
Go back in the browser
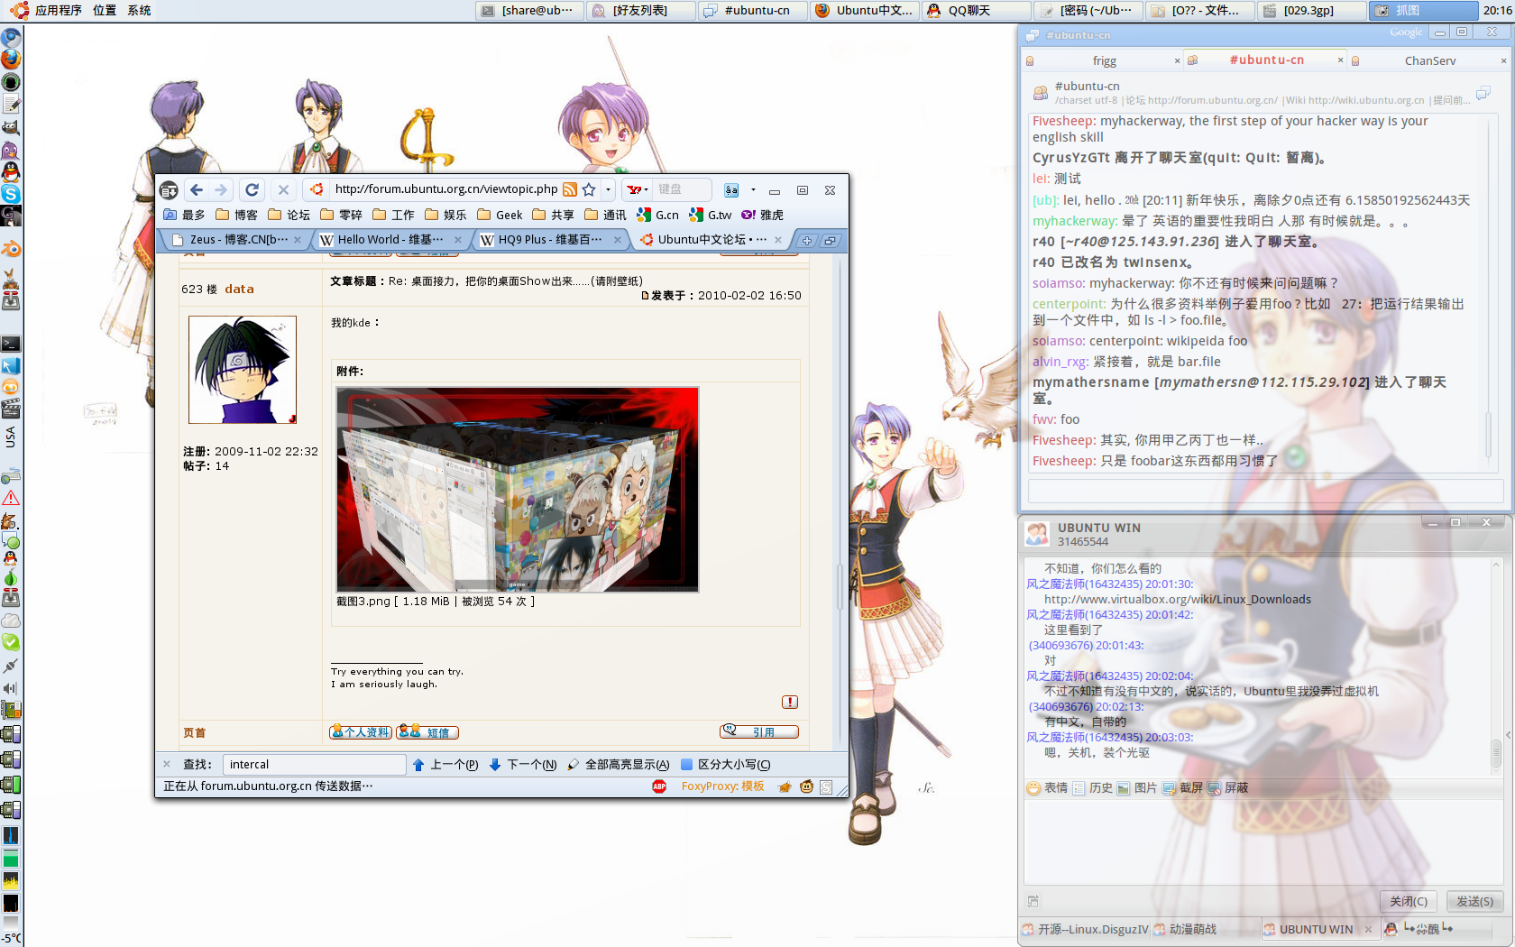pos(197,189)
